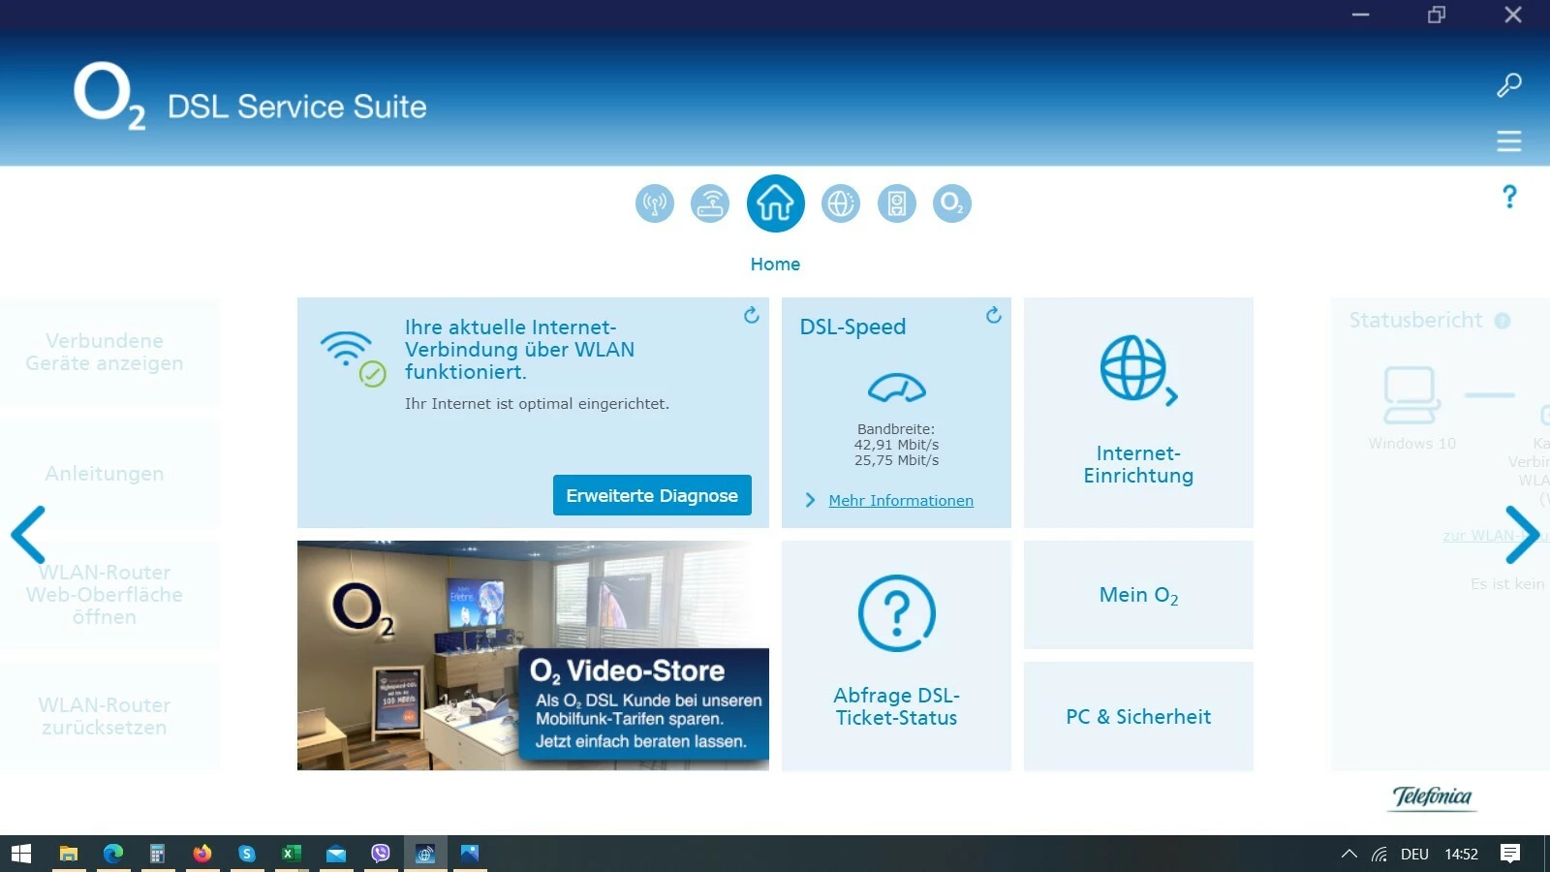The height and width of the screenshot is (872, 1550).
Task: Click 'Ihr Internet ist optimal eingerichtet.' text
Action: [x=537, y=404]
